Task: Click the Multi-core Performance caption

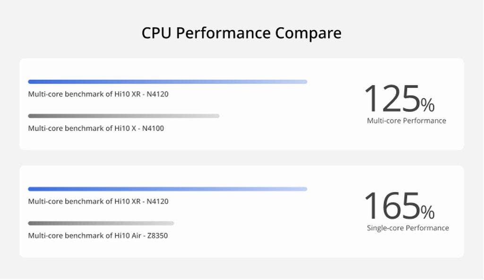Action: (x=406, y=121)
